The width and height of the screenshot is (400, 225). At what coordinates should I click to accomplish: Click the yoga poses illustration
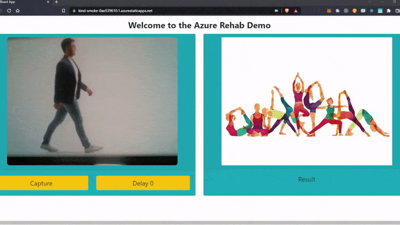coord(306,101)
